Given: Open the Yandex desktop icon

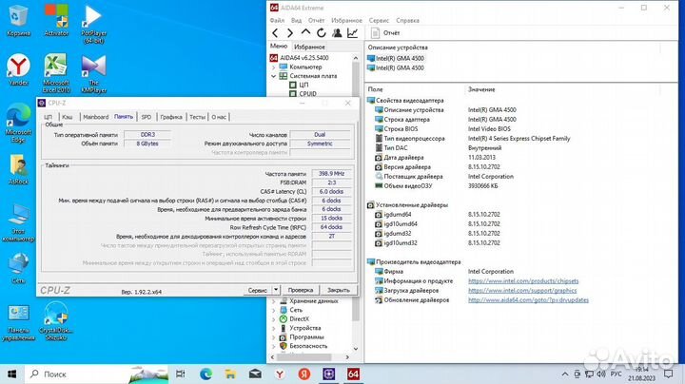Looking at the screenshot, I should tap(18, 69).
